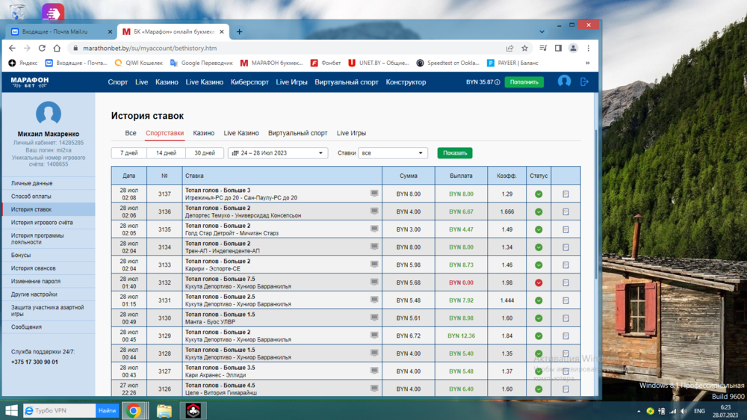Open the Фонбет bookmark

pos(326,63)
